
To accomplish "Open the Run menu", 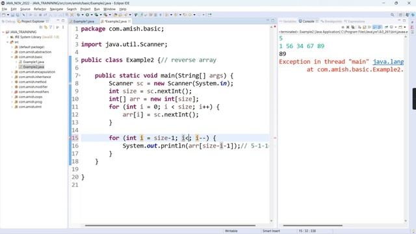I will coord(97,9).
